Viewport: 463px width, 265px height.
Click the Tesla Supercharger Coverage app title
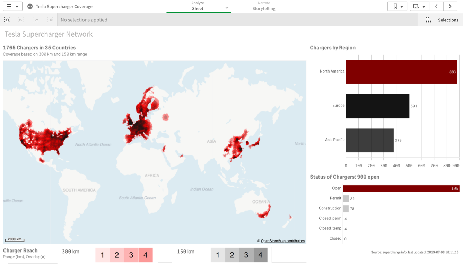point(64,7)
